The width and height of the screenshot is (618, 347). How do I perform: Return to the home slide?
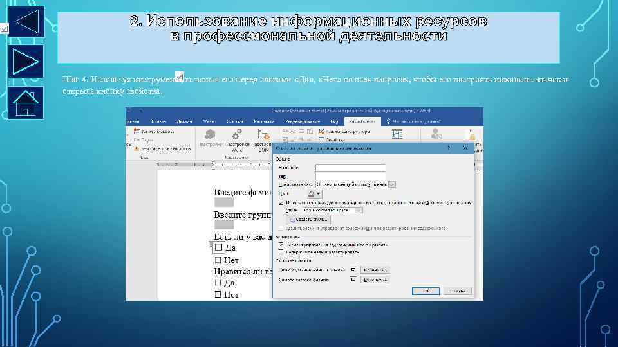[26, 103]
